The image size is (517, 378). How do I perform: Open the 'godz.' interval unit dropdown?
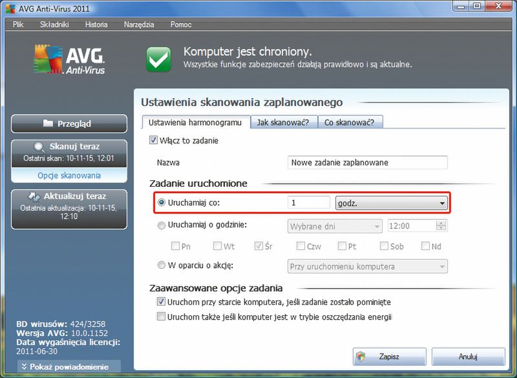(x=391, y=203)
